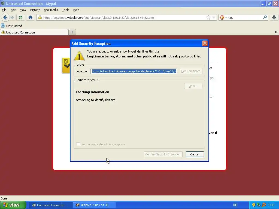This screenshot has width=279, height=209.
Task: Click the RU language indicator
Action: (x=235, y=205)
